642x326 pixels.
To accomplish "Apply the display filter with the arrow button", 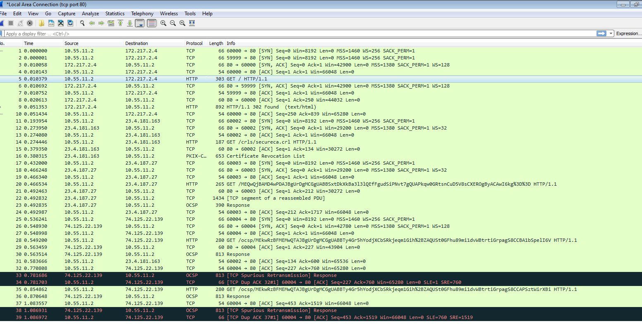I will point(601,33).
